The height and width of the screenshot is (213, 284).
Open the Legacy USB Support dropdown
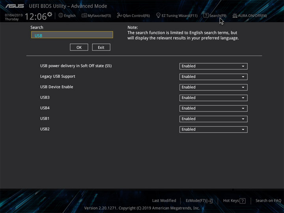coord(213,77)
